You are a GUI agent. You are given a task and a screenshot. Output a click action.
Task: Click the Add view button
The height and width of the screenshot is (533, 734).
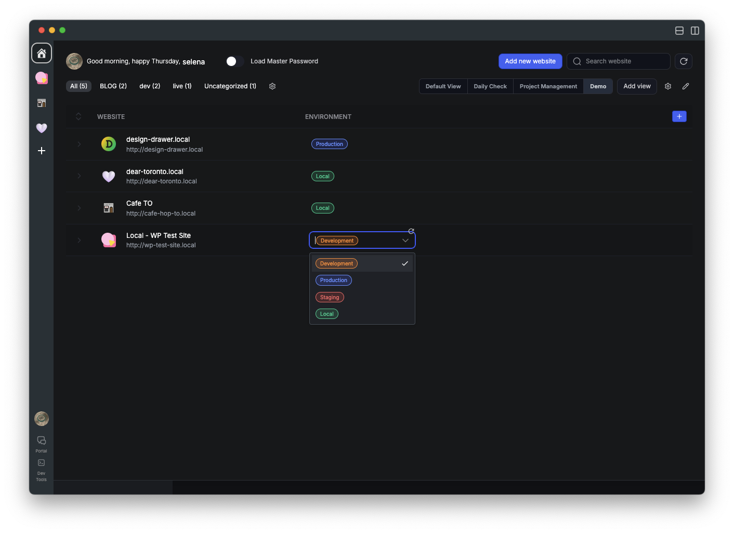pyautogui.click(x=637, y=86)
